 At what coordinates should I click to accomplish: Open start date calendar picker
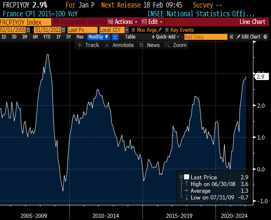[28, 30]
